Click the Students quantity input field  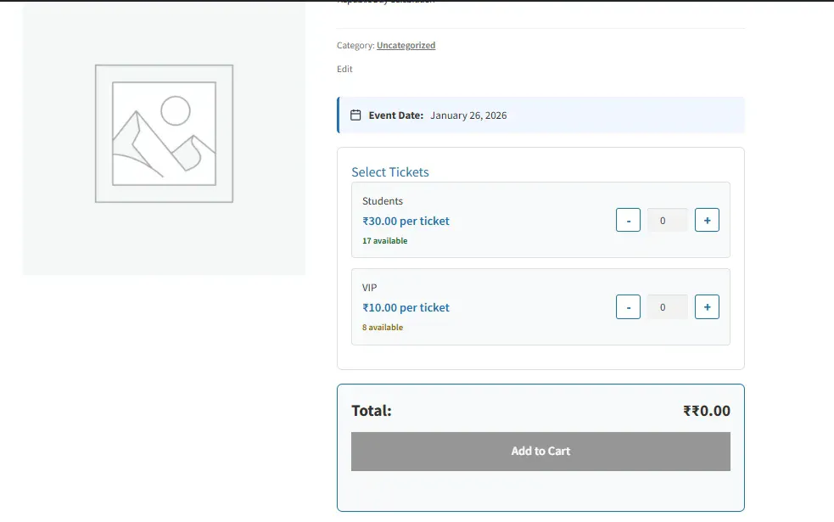(667, 219)
